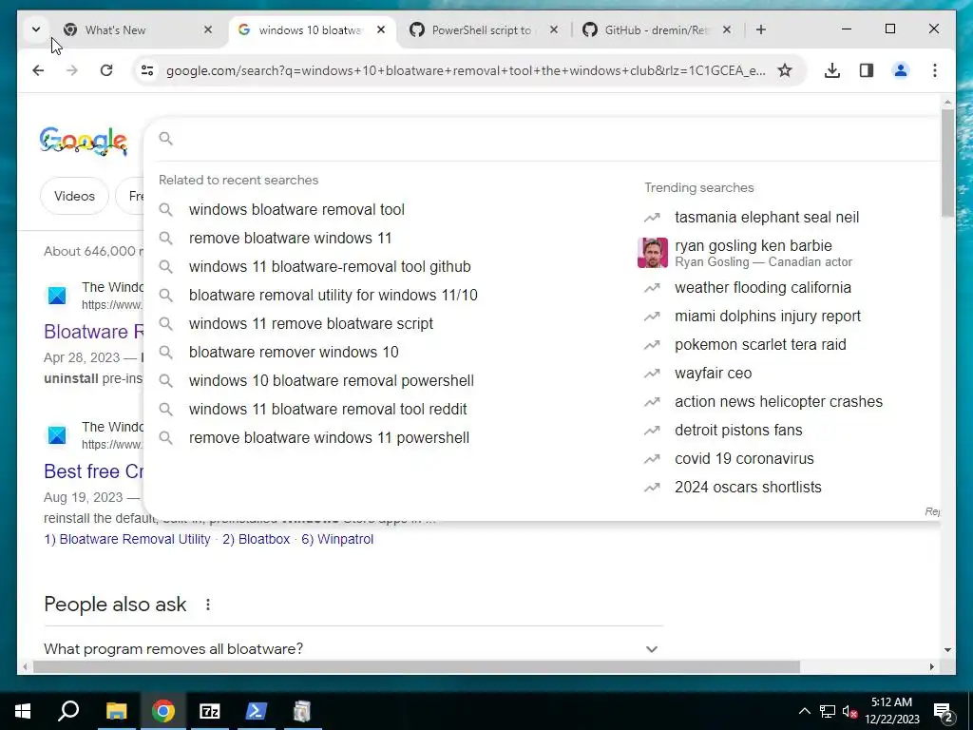The image size is (973, 730).
Task: Pick 'bloatware removal utility for windows 11/10'
Action: point(334,296)
